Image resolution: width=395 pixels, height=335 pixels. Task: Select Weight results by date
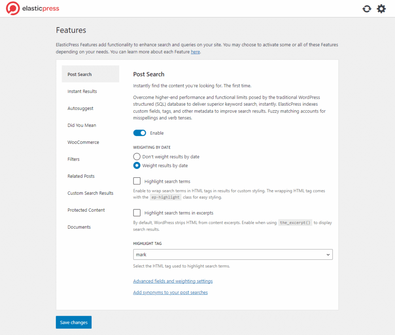137,165
